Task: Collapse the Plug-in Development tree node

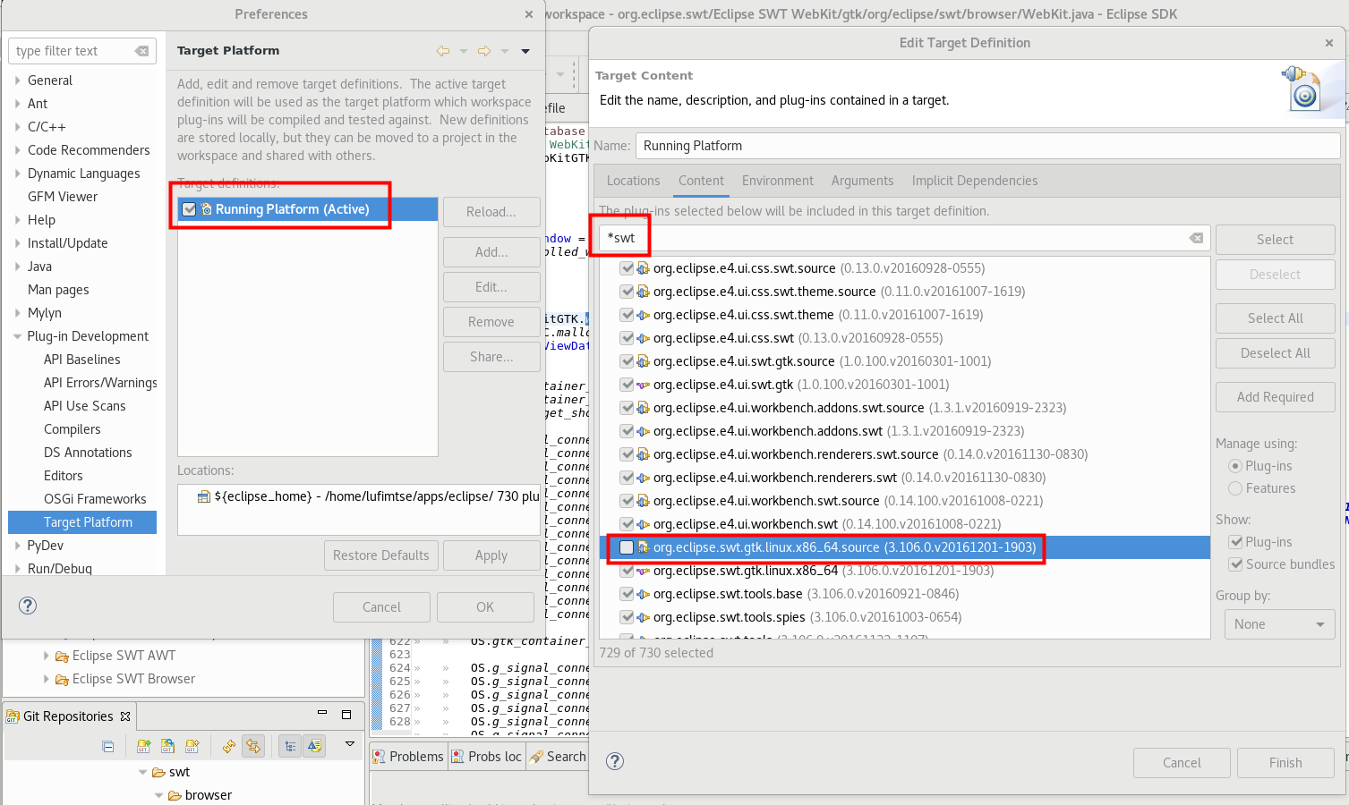Action: point(17,336)
